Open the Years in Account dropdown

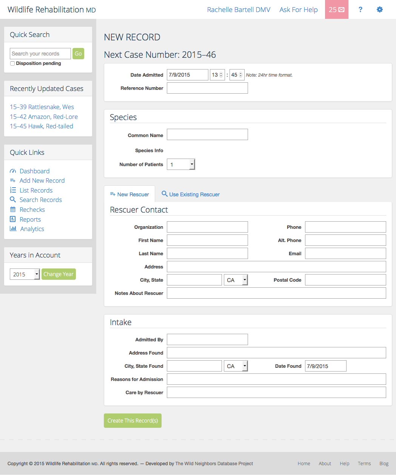37,274
